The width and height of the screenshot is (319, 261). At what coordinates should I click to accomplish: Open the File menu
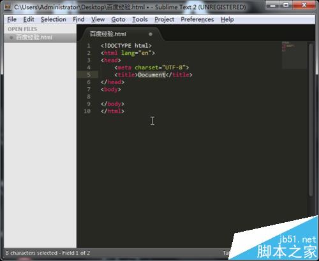click(11, 20)
